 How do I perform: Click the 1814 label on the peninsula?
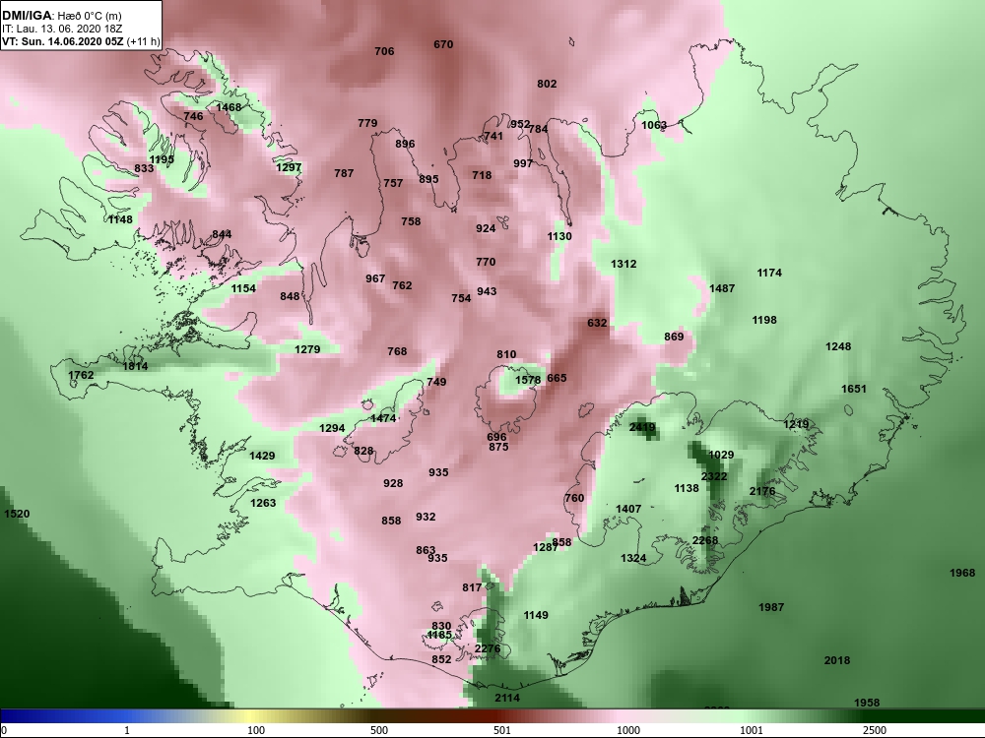click(135, 366)
